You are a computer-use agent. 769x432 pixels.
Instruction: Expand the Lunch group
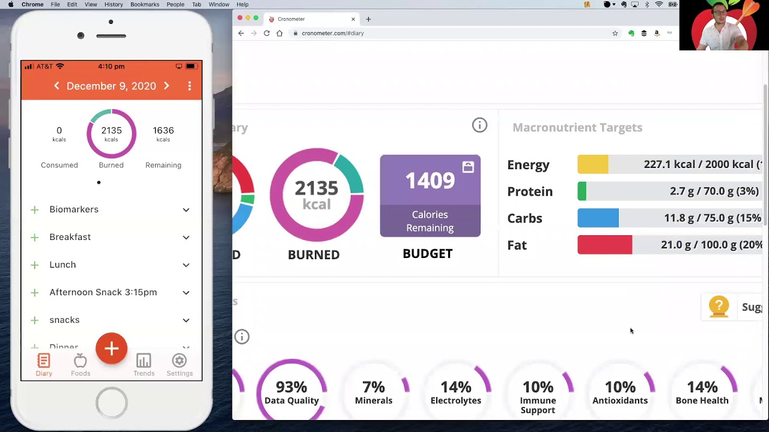coord(186,265)
